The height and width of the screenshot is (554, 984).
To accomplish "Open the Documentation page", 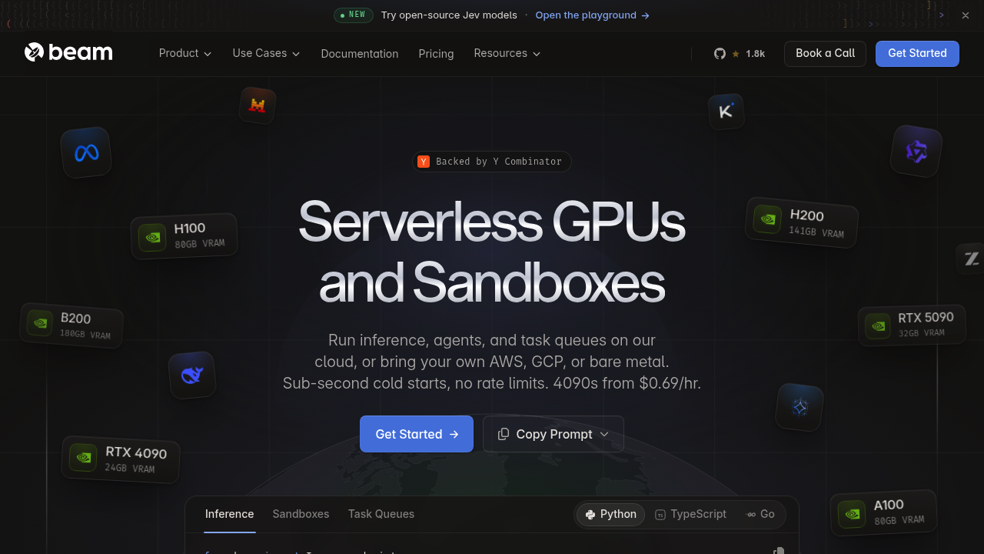I will click(360, 54).
